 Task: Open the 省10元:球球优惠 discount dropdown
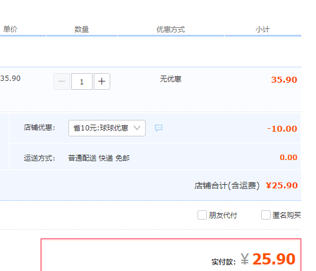click(107, 128)
